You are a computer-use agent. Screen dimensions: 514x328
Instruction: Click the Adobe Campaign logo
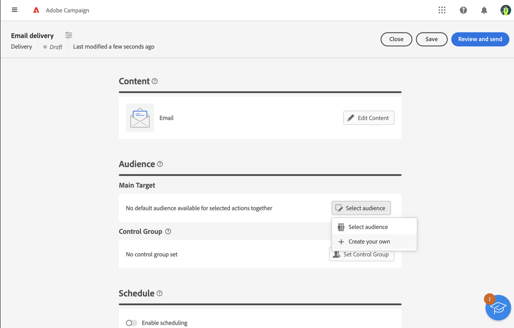36,10
